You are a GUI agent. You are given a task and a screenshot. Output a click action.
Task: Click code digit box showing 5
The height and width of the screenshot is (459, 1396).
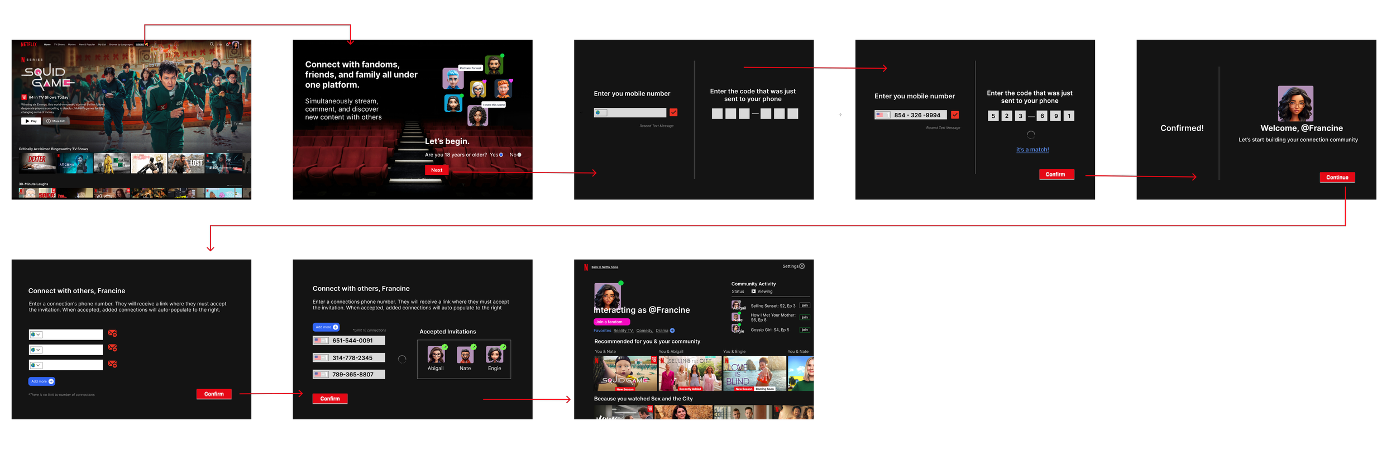coord(993,116)
